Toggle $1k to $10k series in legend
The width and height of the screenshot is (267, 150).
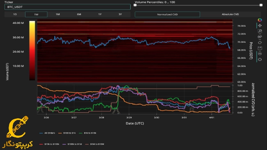coord(87,133)
